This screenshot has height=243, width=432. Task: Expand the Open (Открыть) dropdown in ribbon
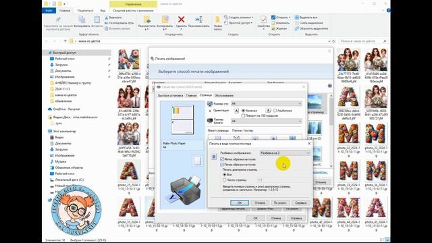coord(281,18)
